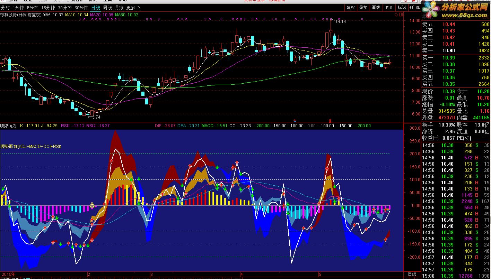The height and width of the screenshot is (279, 491).
Task: Select the 15分钟 period tab
Action: coord(48,8)
